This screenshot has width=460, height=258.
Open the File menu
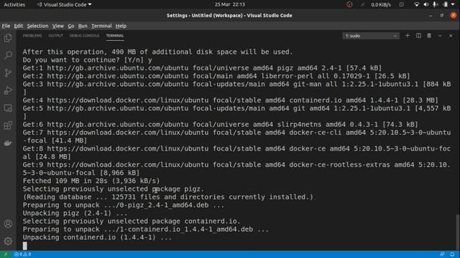point(6,26)
